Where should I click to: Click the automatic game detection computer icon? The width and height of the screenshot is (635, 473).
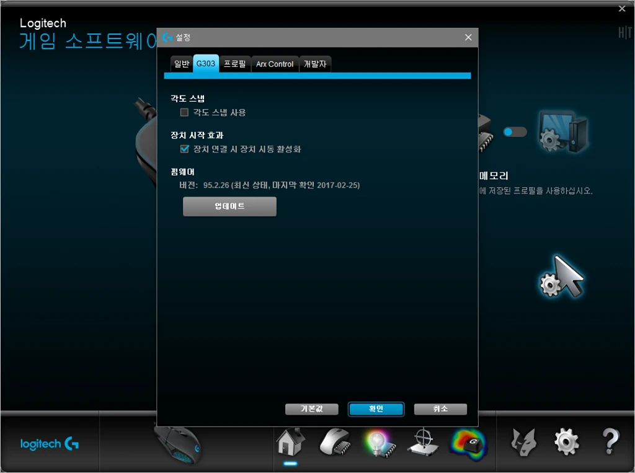[563, 131]
